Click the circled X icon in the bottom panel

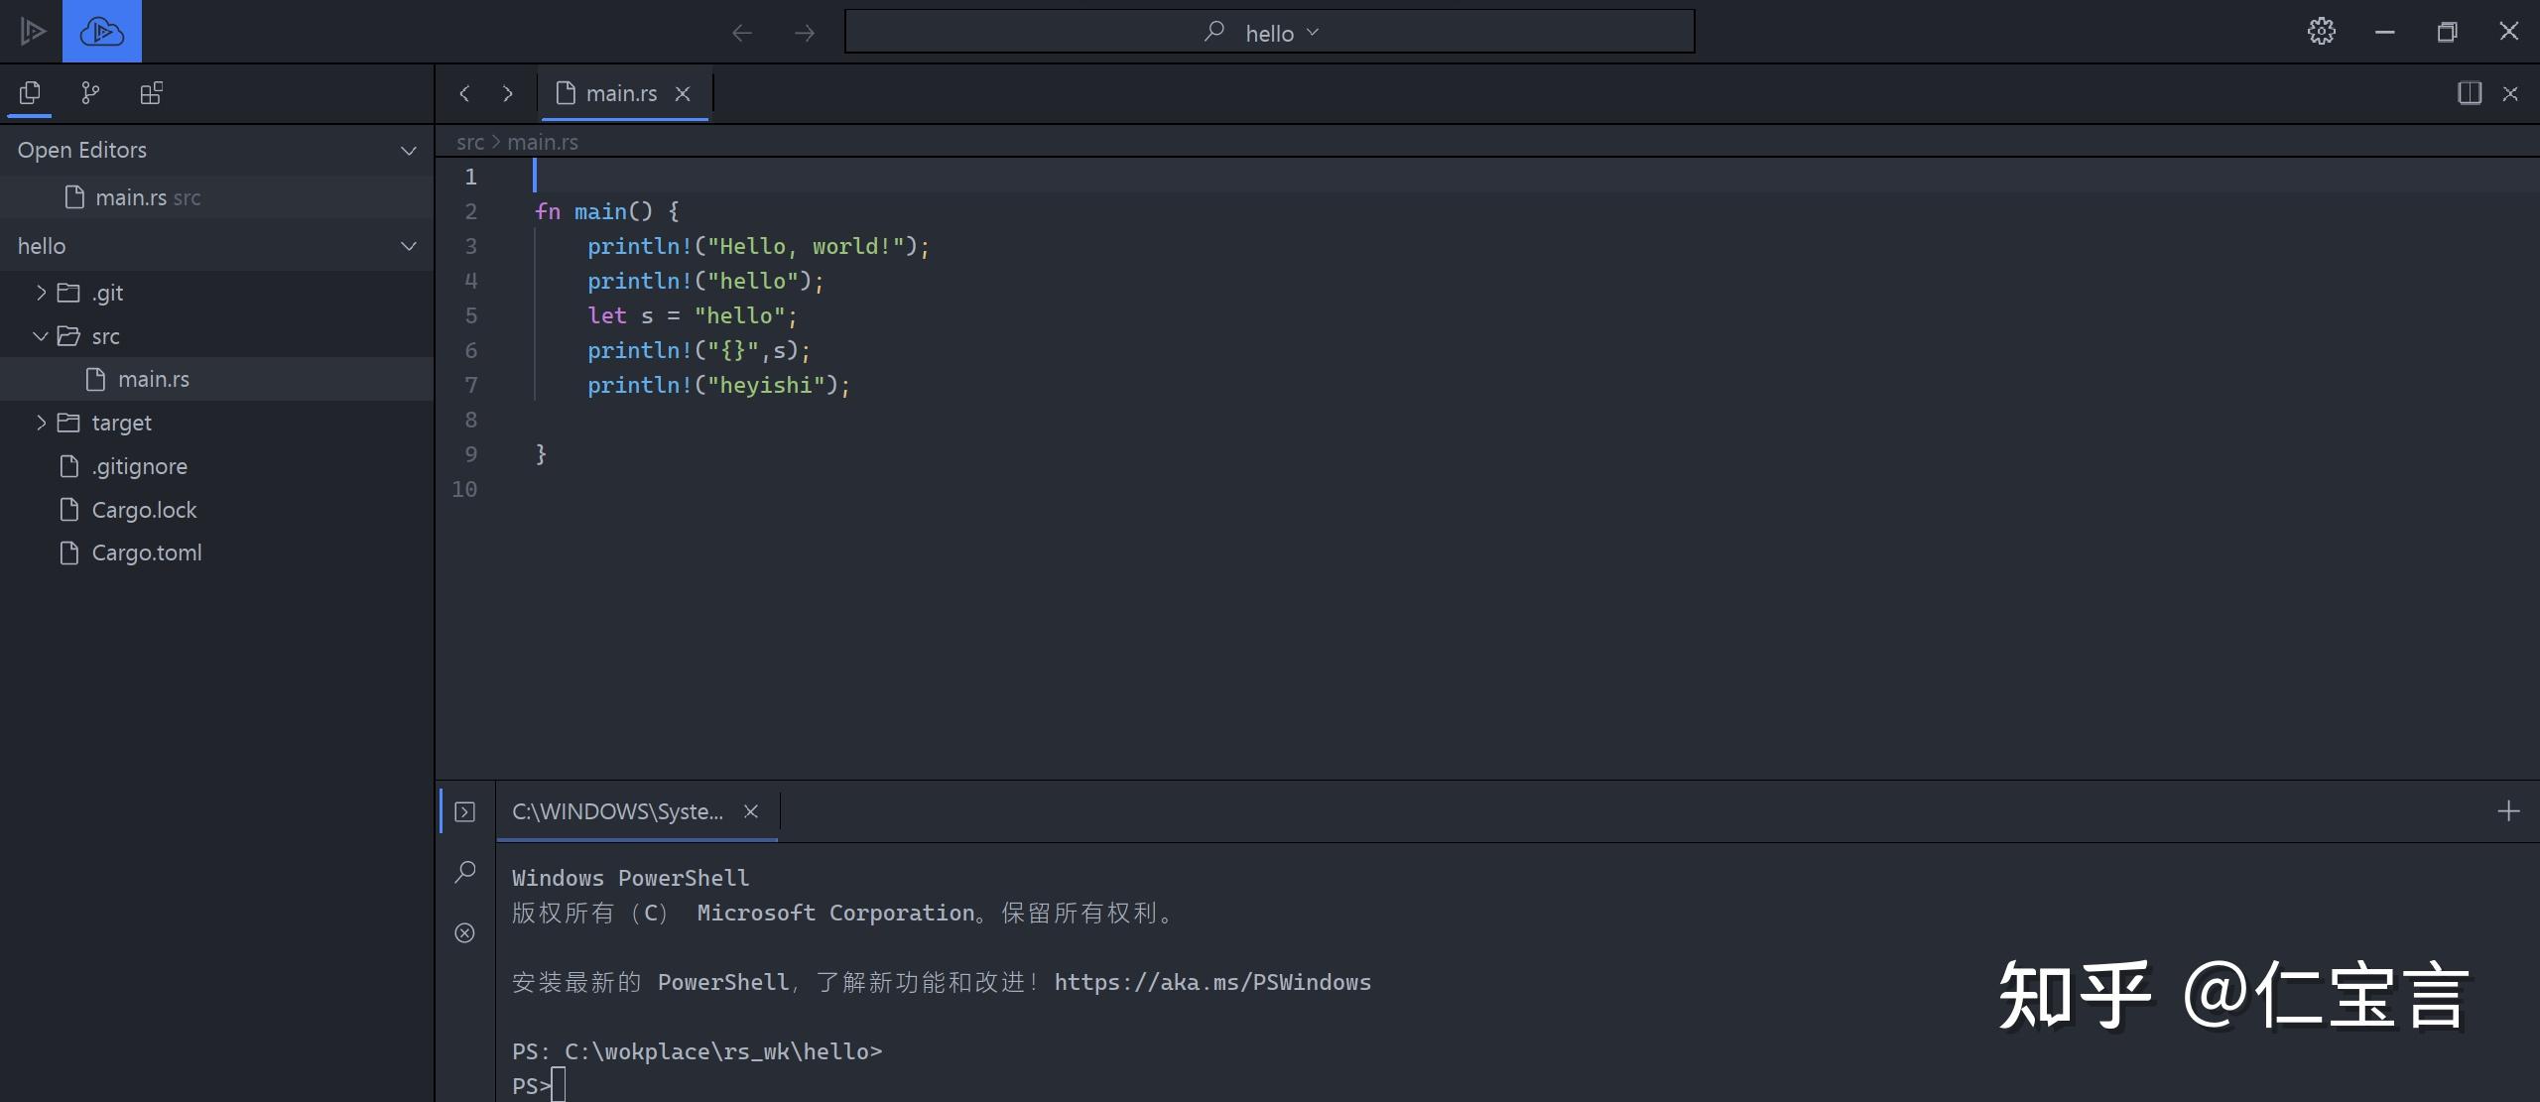[464, 932]
